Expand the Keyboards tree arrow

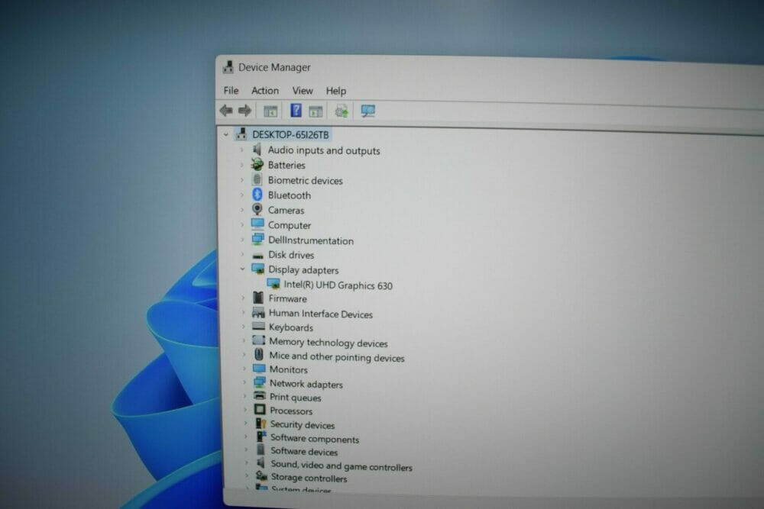click(x=243, y=327)
